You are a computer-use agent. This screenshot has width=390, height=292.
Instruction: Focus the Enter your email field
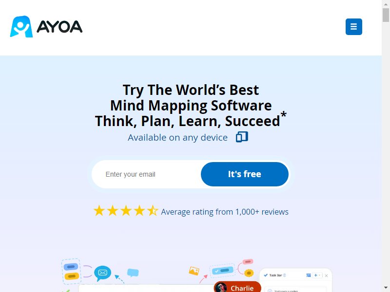point(147,174)
